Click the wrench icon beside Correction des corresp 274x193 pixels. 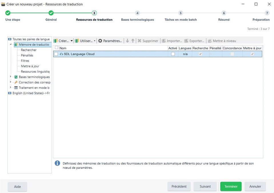pos(16,82)
